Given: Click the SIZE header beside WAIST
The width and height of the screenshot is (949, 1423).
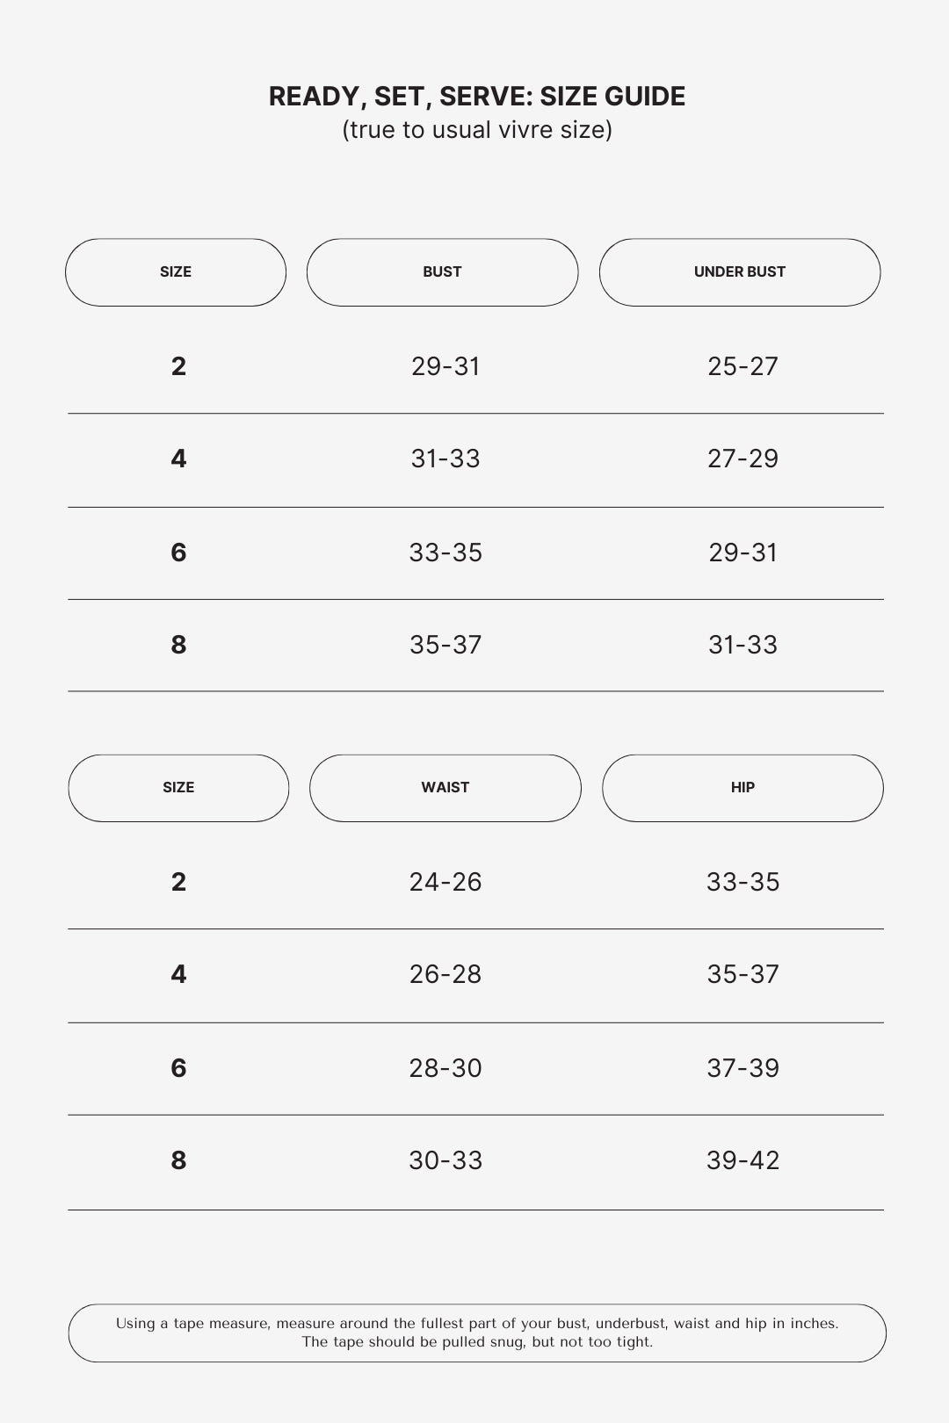Looking at the screenshot, I should click(x=178, y=788).
